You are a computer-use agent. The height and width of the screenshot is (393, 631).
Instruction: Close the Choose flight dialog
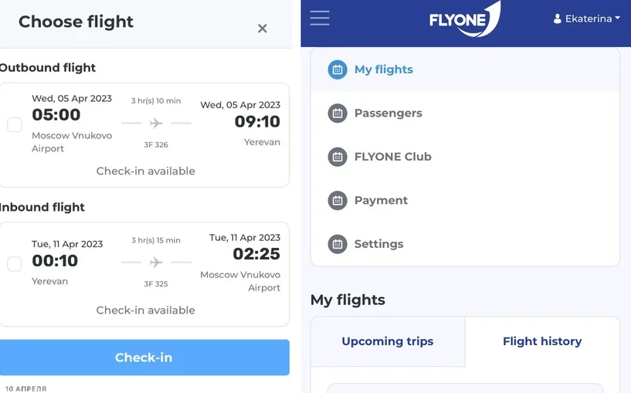(x=263, y=29)
